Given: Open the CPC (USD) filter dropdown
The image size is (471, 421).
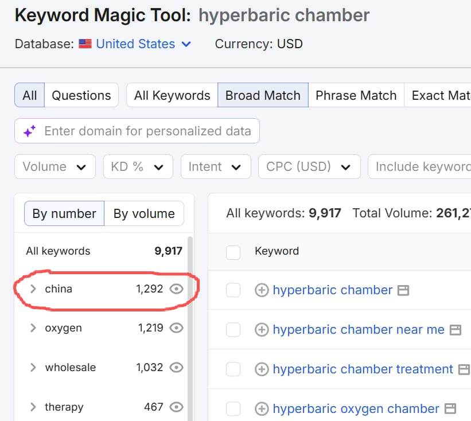Looking at the screenshot, I should point(309,167).
